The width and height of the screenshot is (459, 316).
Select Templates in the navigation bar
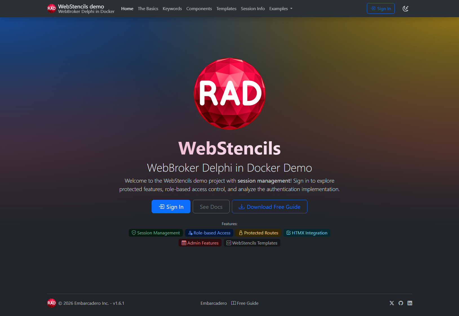(x=226, y=9)
